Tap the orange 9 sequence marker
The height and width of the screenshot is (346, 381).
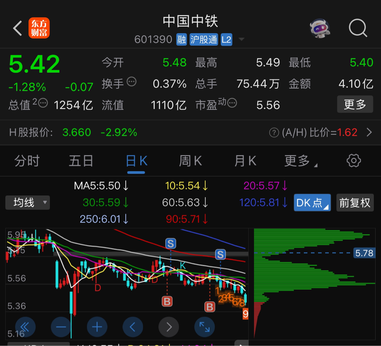pos(246,314)
